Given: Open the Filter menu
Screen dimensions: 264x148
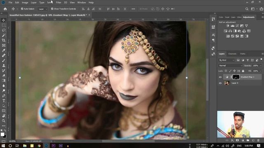Looking at the screenshot, I should pos(59,2).
